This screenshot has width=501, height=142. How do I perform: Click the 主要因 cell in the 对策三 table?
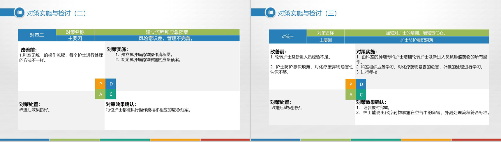tap(326, 40)
